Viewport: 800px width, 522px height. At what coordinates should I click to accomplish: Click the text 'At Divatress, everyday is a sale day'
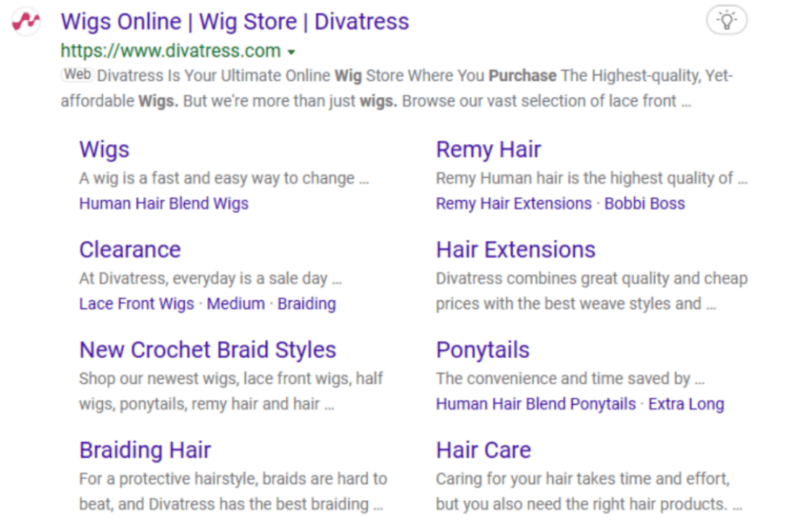click(203, 278)
